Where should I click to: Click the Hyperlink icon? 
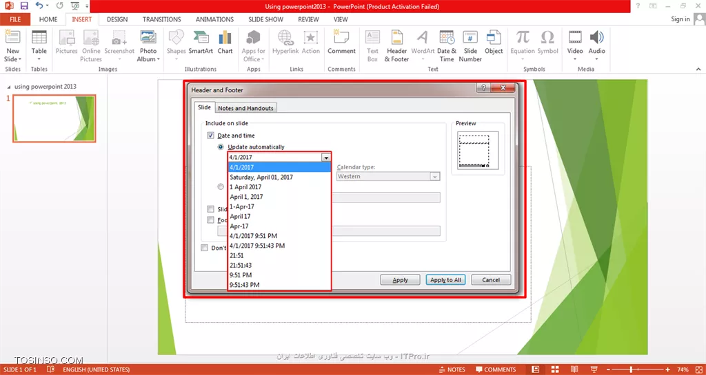point(285,37)
